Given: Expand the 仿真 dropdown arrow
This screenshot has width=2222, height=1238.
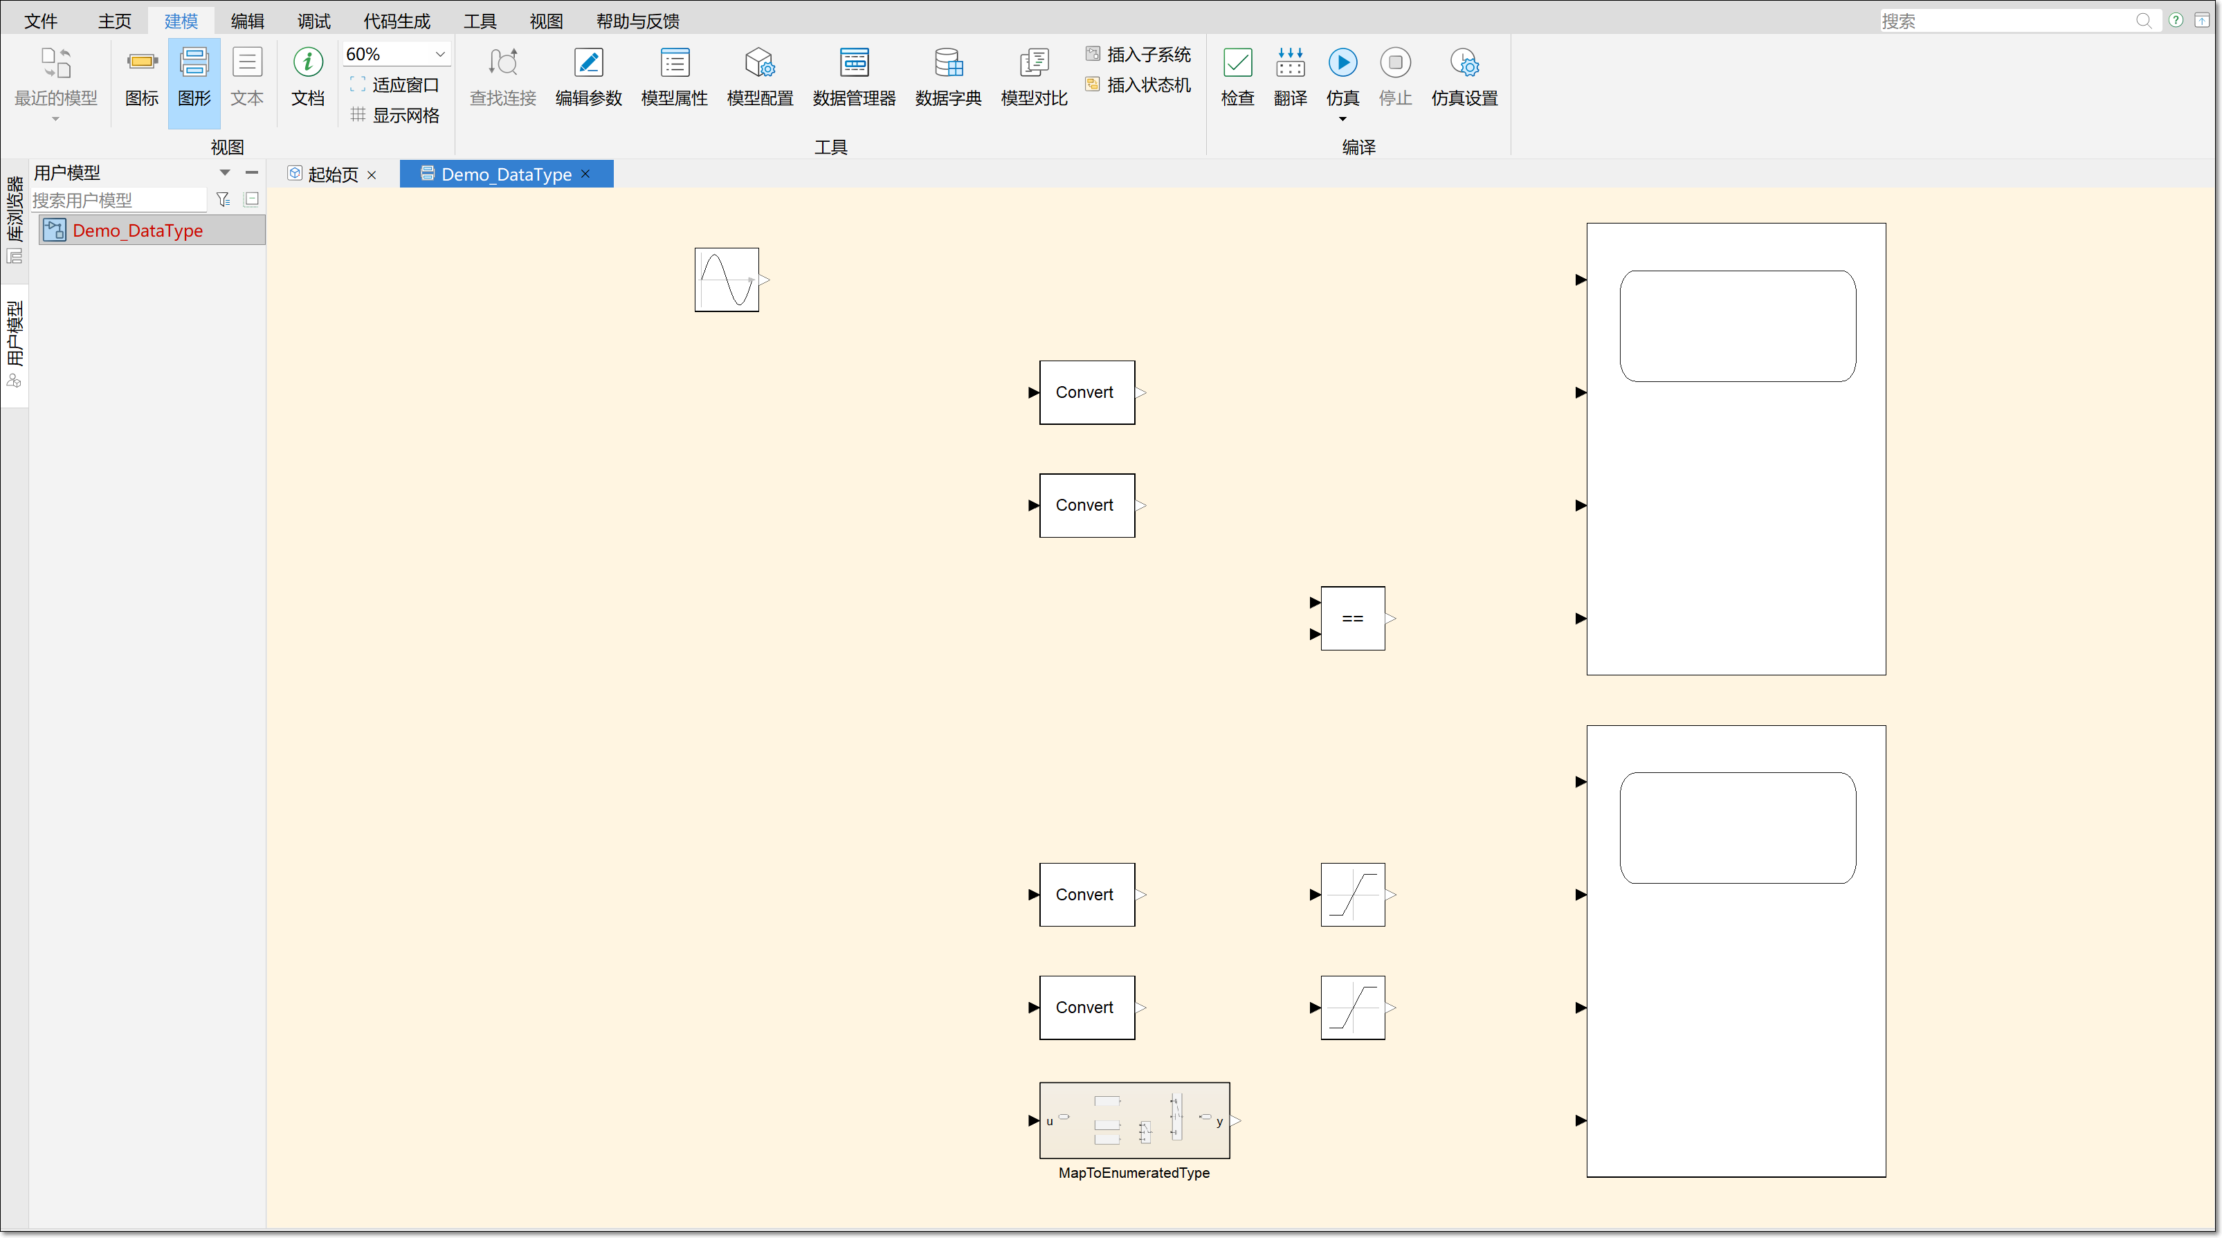Looking at the screenshot, I should [1342, 119].
